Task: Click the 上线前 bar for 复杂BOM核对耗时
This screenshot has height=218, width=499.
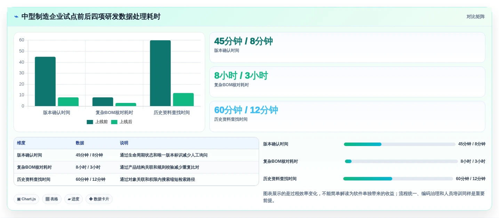Action: (x=103, y=102)
